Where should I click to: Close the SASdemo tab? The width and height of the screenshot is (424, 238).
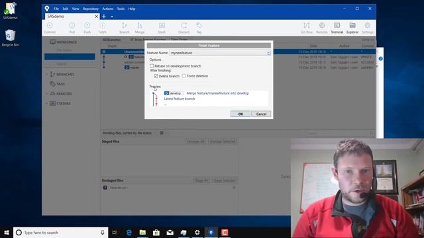(x=96, y=17)
